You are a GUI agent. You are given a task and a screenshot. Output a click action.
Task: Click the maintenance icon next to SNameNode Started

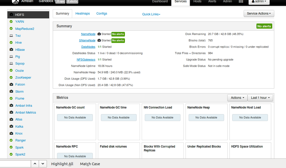click(99, 40)
